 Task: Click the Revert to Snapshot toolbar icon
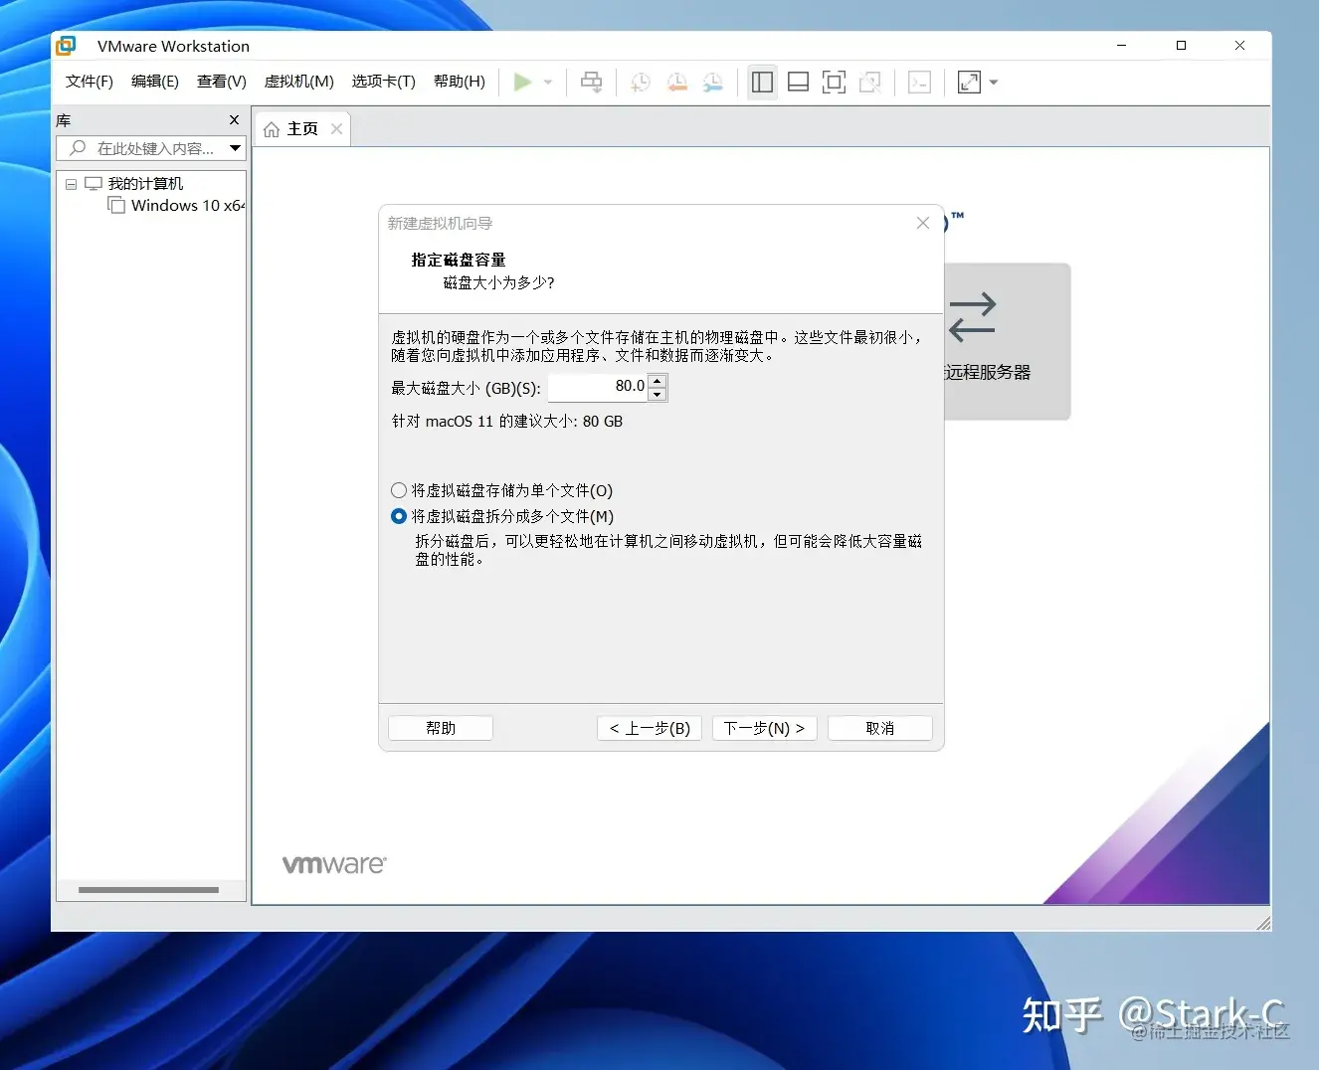677,83
